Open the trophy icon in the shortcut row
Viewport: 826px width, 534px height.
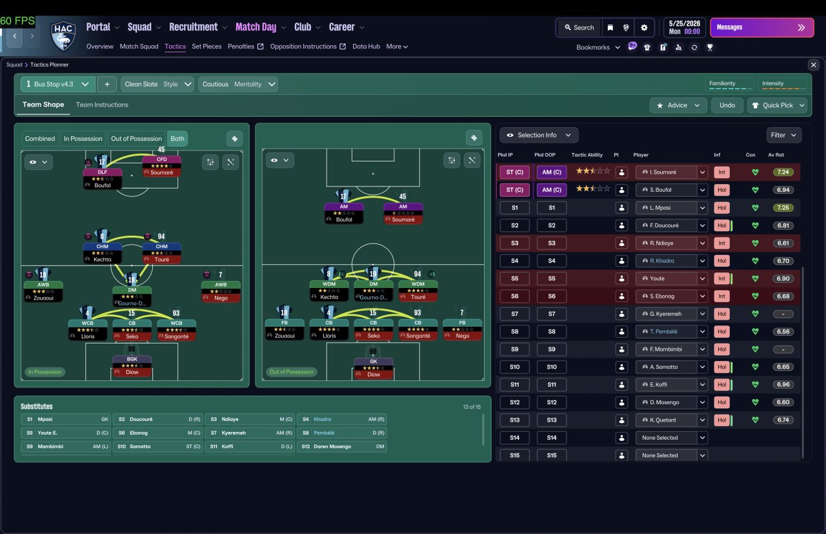click(710, 47)
